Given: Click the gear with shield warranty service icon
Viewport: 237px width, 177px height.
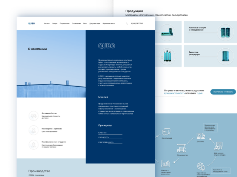Looking at the screenshot, I should coord(201,166).
